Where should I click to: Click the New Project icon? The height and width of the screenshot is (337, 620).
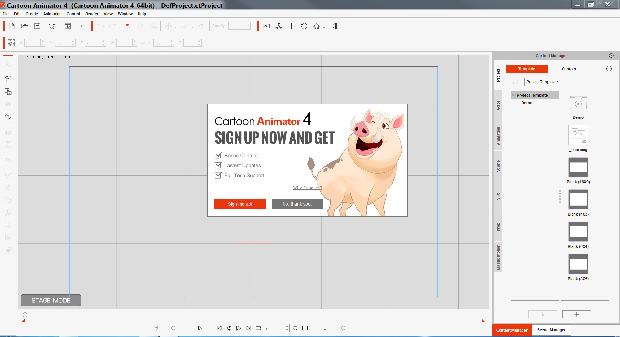12,26
